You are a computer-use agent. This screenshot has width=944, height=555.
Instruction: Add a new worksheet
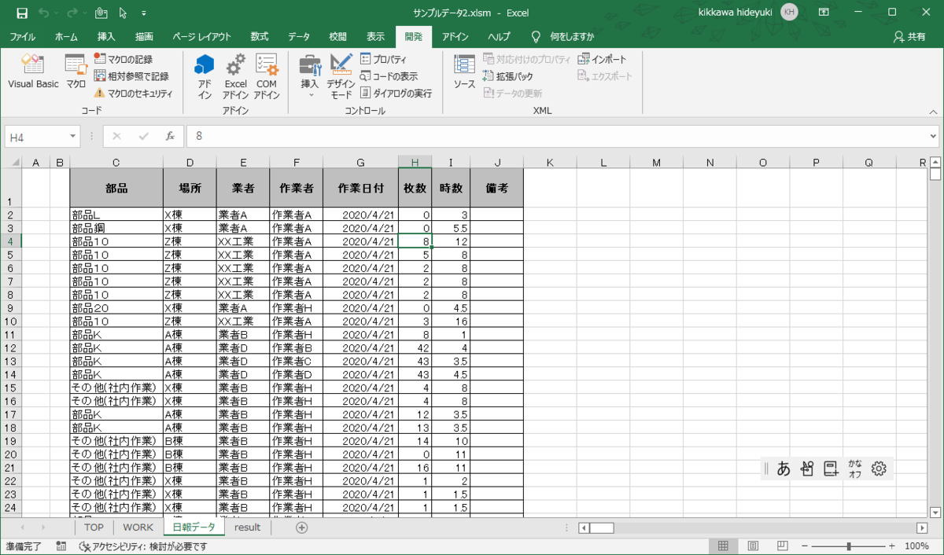click(301, 527)
